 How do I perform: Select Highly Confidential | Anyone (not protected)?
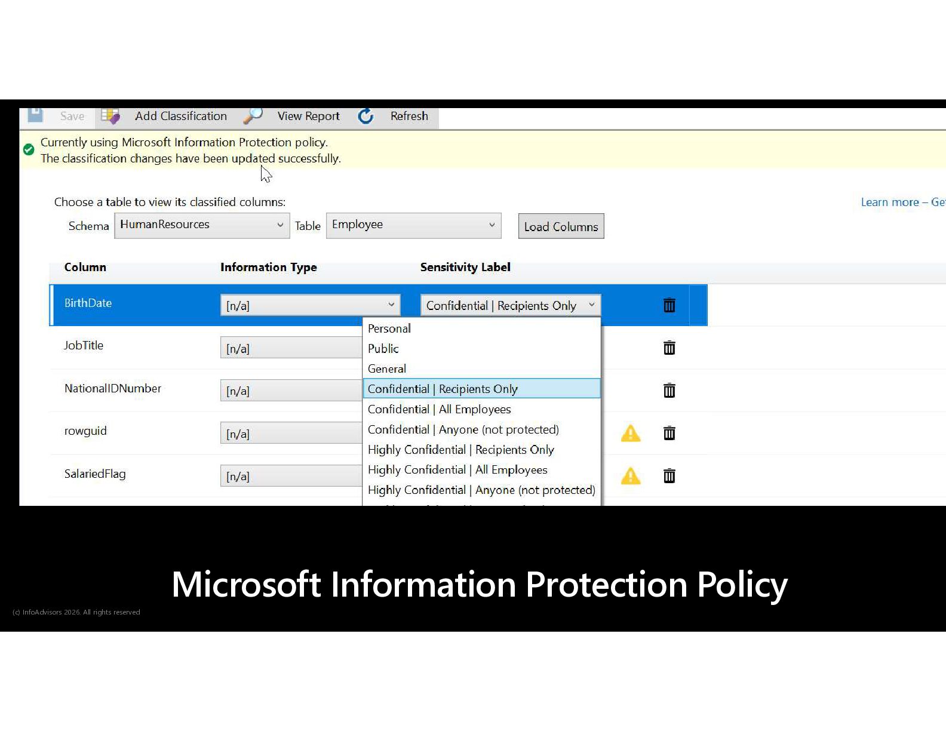[x=481, y=490]
